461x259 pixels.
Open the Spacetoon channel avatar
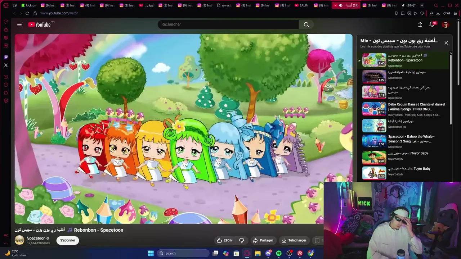pos(19,240)
